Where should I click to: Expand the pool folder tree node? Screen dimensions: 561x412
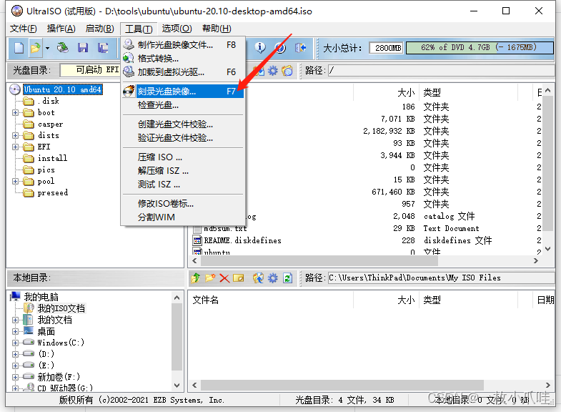click(15, 182)
